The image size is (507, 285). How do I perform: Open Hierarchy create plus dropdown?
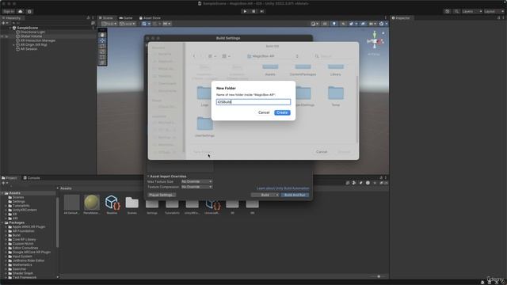tap(6, 23)
